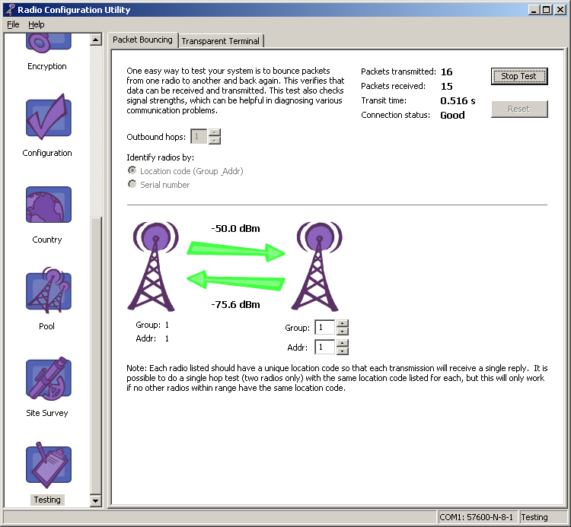Click the remote Group input field
This screenshot has height=527, width=571.
[325, 327]
